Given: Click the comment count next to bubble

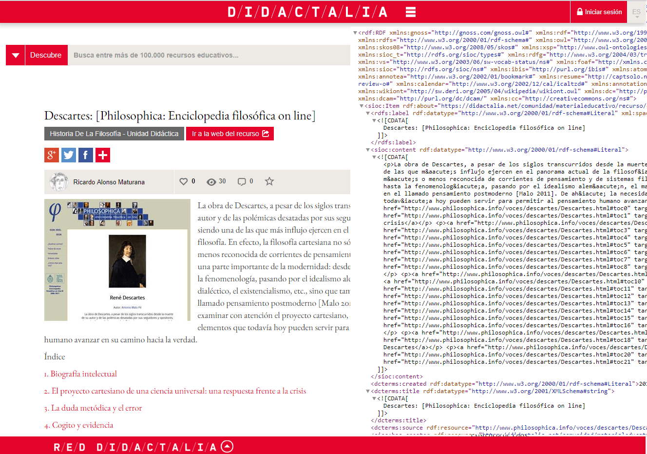Looking at the screenshot, I should tap(251, 181).
